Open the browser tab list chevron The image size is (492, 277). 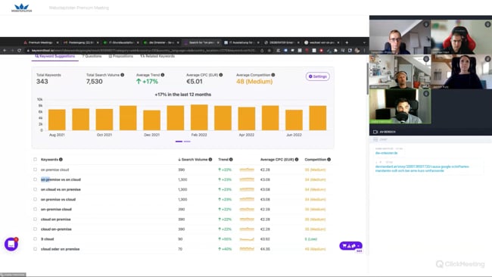click(x=364, y=42)
